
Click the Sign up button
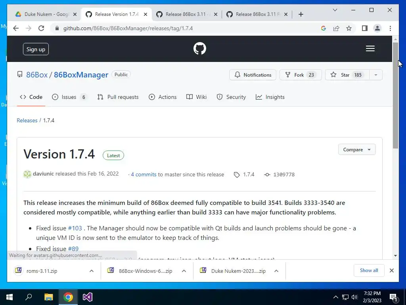pos(36,49)
